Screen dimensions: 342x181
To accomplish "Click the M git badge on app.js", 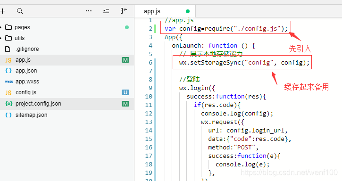I will point(125,60).
